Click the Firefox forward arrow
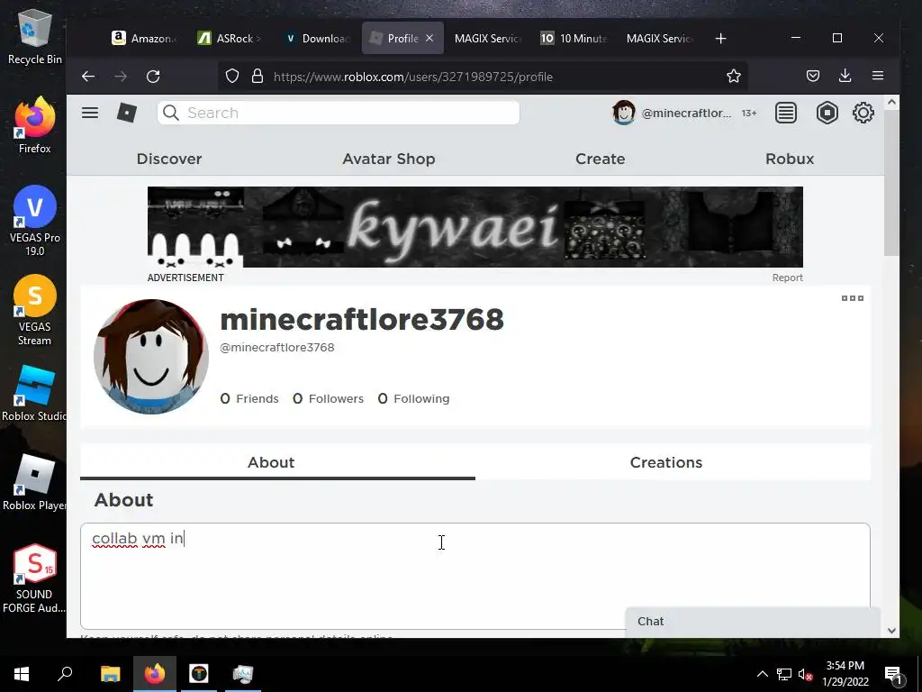The width and height of the screenshot is (922, 692). pos(121,77)
